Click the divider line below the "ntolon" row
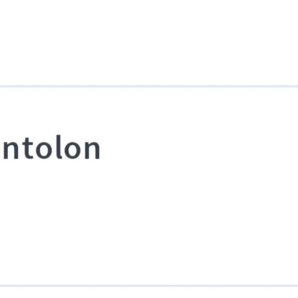Image resolution: width=298 pixels, height=298 pixels. 149,286
